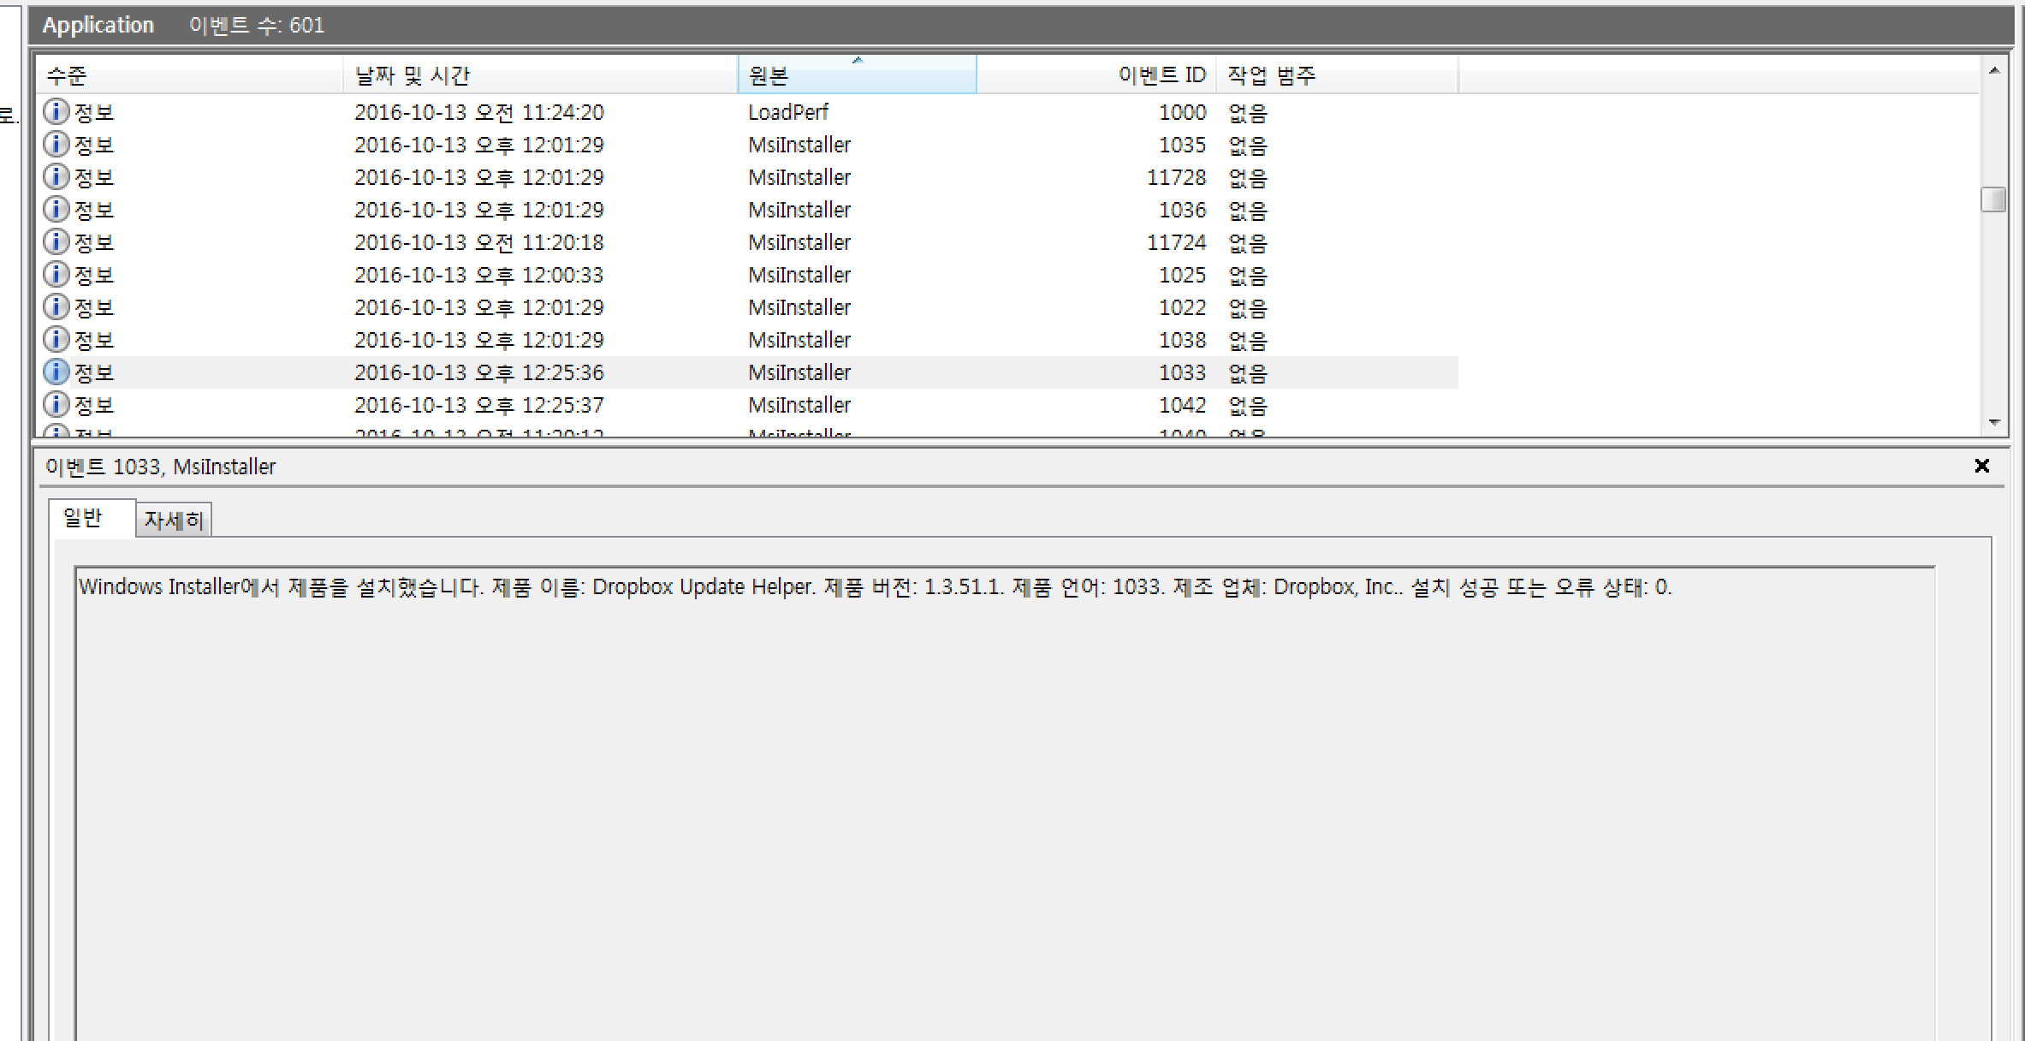Click info icon of event 11728 row

[x=56, y=176]
